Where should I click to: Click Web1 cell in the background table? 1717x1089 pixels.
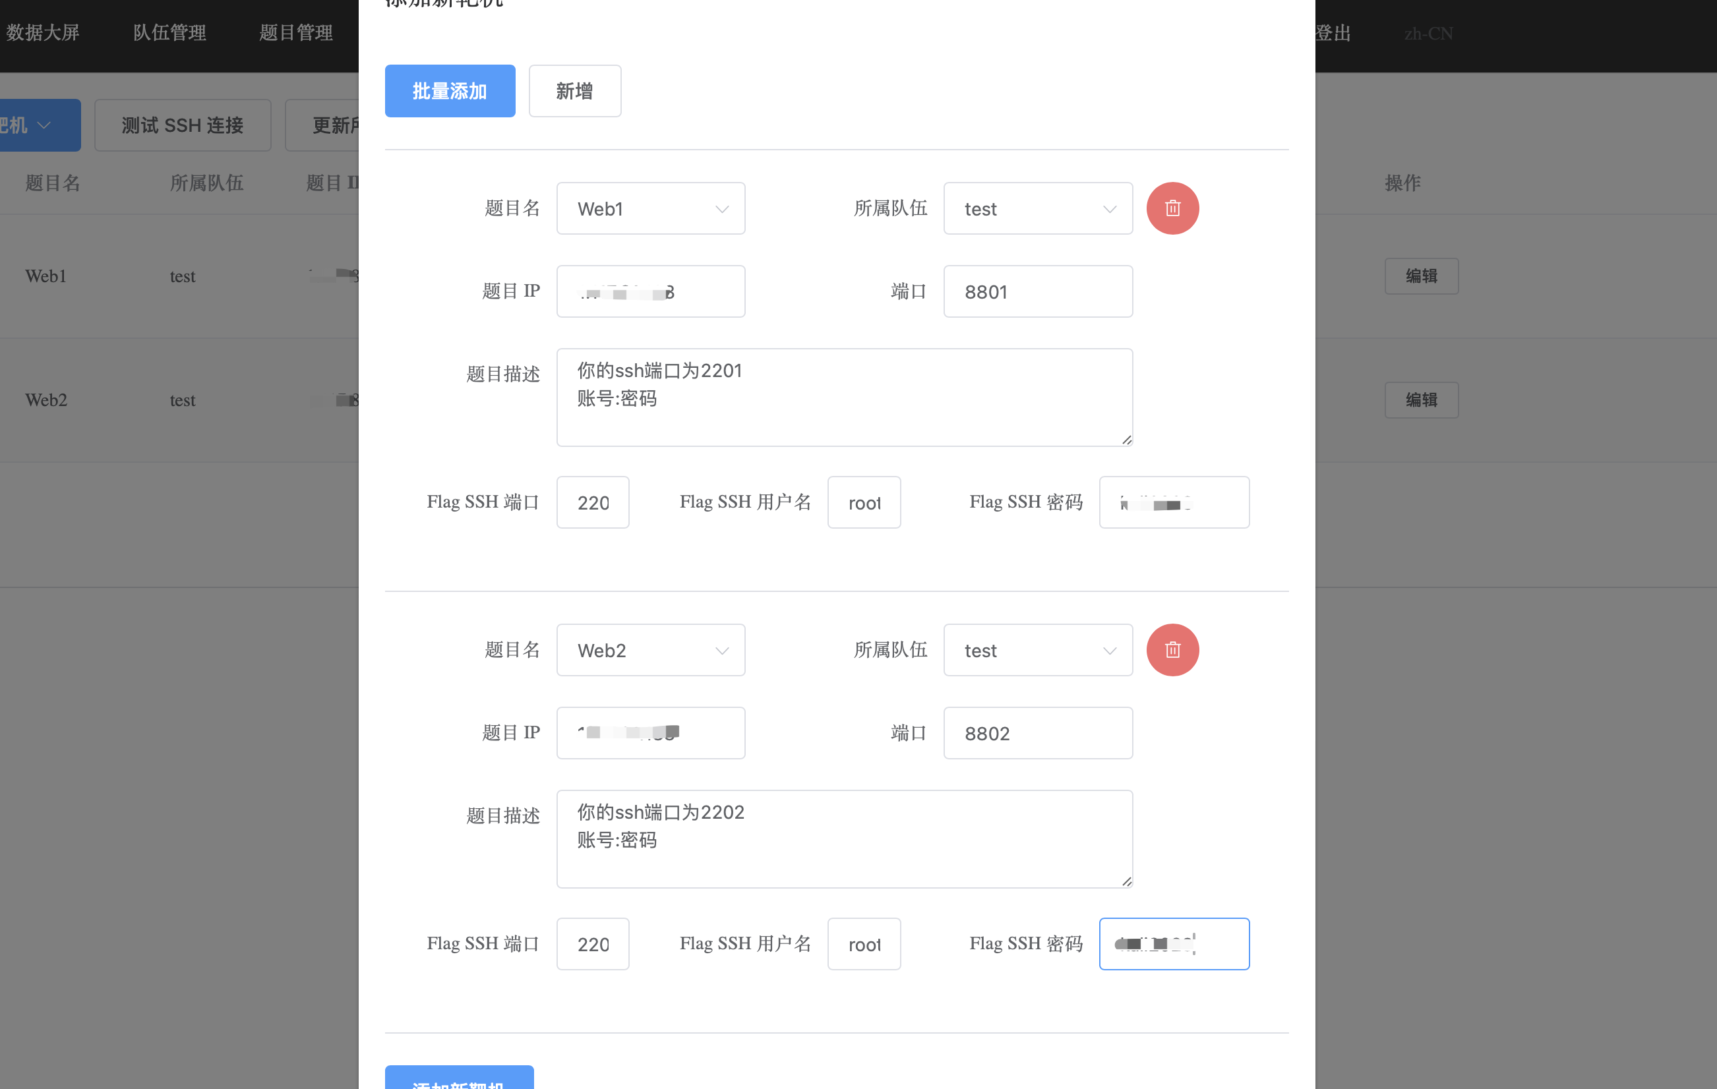(45, 276)
